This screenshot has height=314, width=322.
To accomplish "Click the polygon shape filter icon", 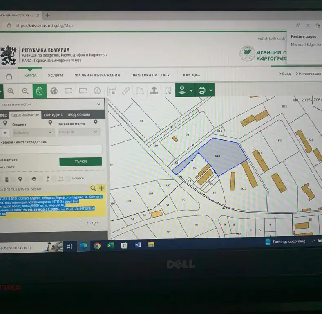I will (x=61, y=179).
